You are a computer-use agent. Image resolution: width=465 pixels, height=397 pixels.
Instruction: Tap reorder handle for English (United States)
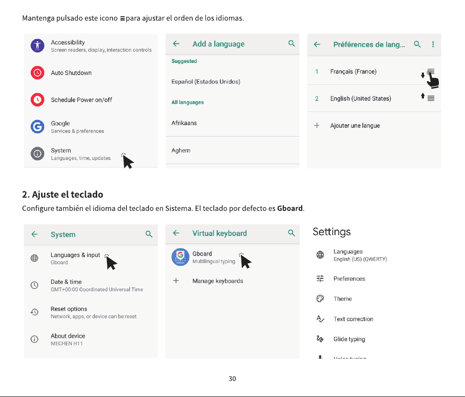(x=431, y=98)
